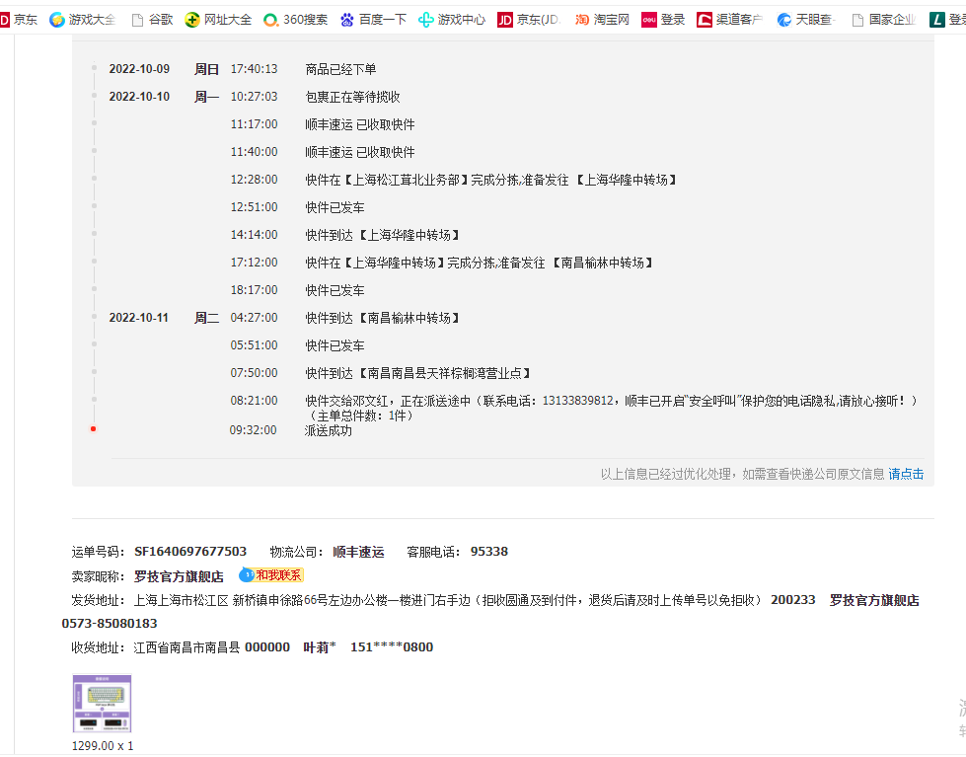Click the 08:21:00 timestamp

click(254, 401)
